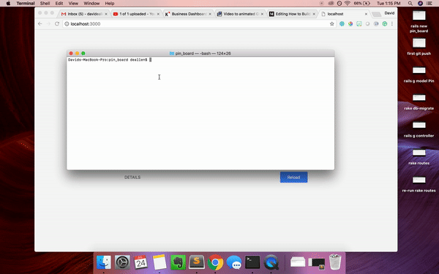Click the green square extension icon in Chrome
This screenshot has height=274, width=439.
pos(359,24)
